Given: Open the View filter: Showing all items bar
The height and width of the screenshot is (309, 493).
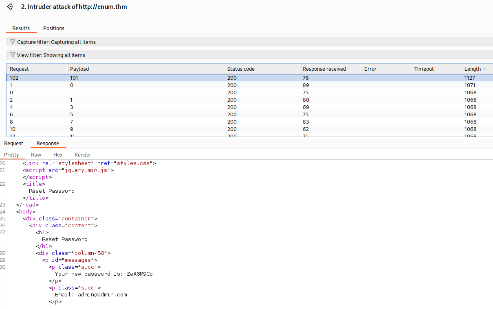Looking at the screenshot, I should pos(249,55).
